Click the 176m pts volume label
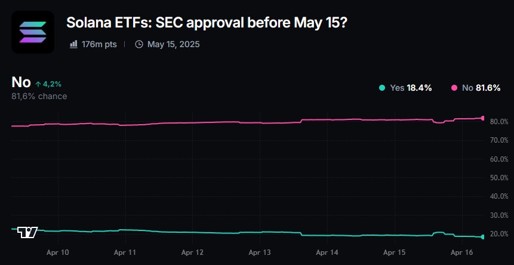The image size is (514, 265). point(99,44)
